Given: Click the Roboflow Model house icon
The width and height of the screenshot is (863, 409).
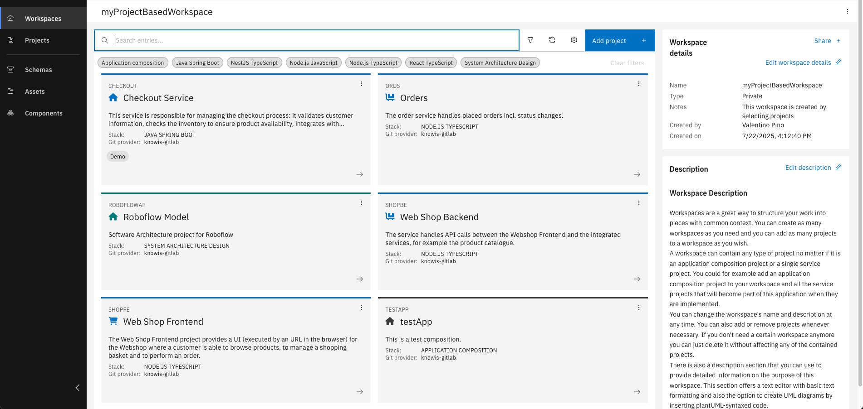Looking at the screenshot, I should click(x=113, y=217).
